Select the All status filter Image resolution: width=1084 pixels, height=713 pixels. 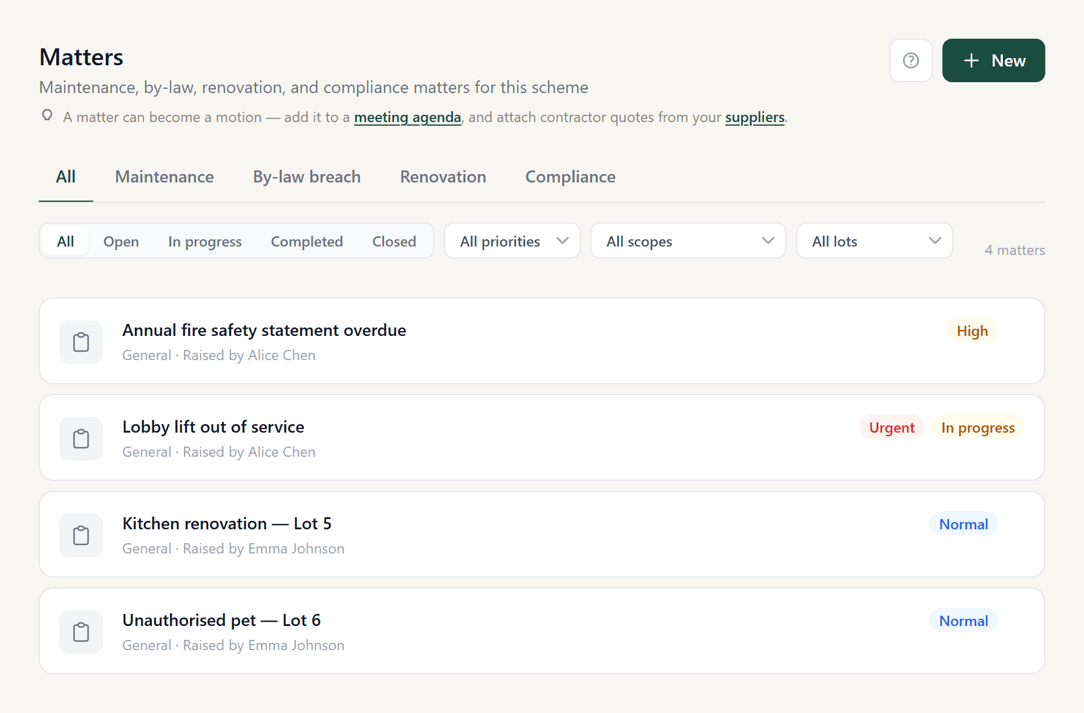tap(65, 241)
